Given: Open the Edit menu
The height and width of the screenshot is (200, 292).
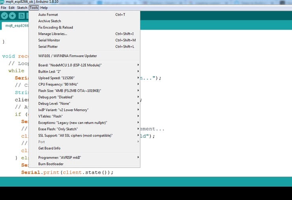Looking at the screenshot, I should (x=11, y=7).
